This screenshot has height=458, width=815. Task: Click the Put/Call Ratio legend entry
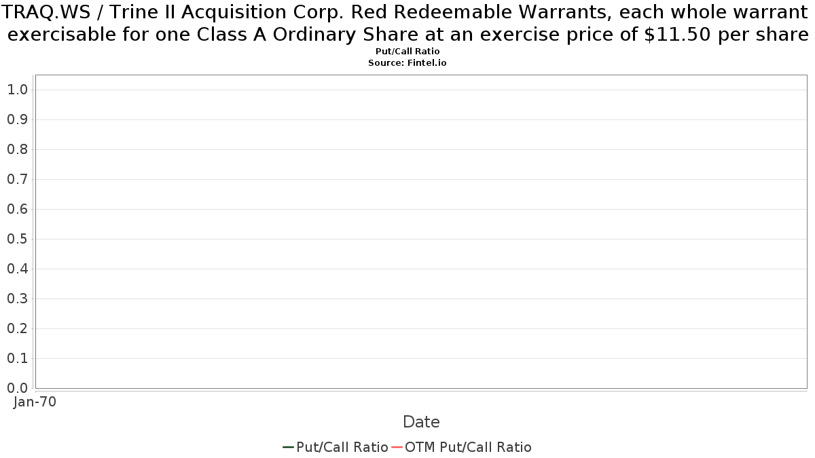click(336, 447)
